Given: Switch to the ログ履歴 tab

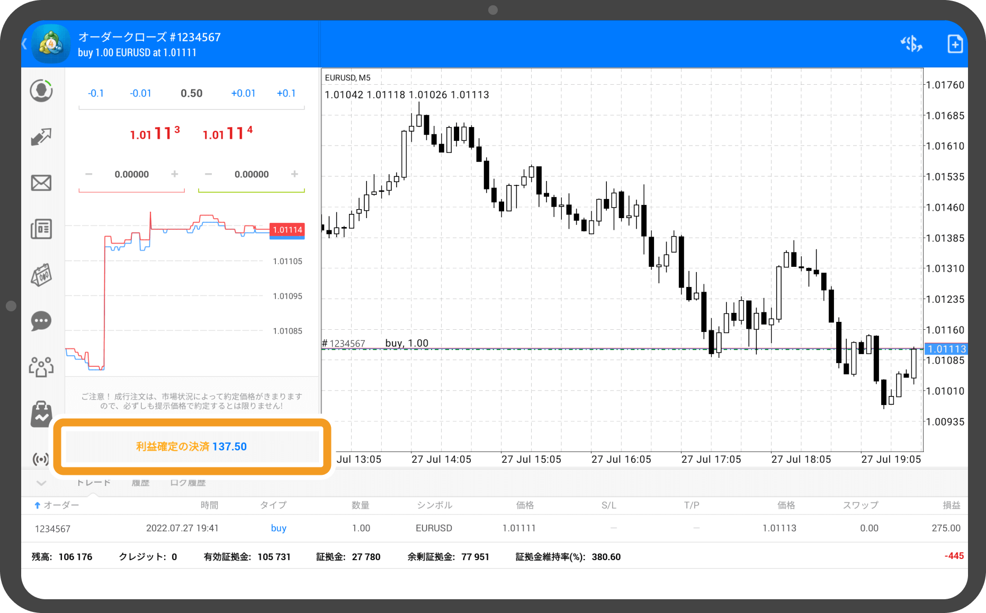Looking at the screenshot, I should coord(187,483).
